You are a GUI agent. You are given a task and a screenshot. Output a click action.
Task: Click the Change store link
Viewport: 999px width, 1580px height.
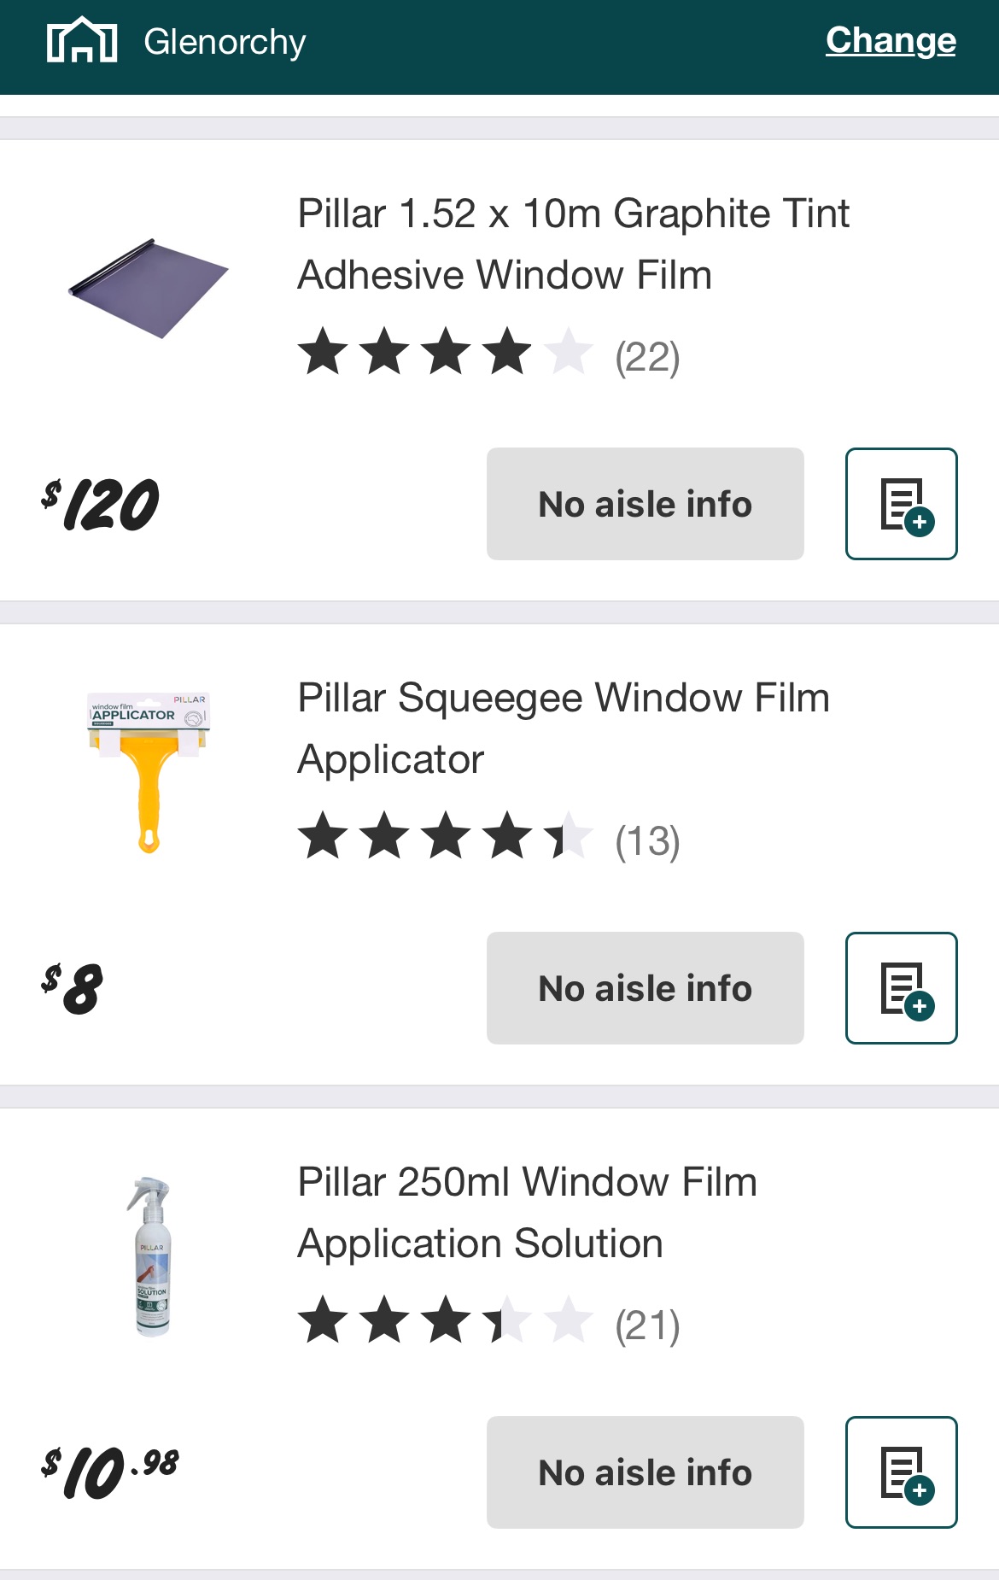click(x=891, y=40)
